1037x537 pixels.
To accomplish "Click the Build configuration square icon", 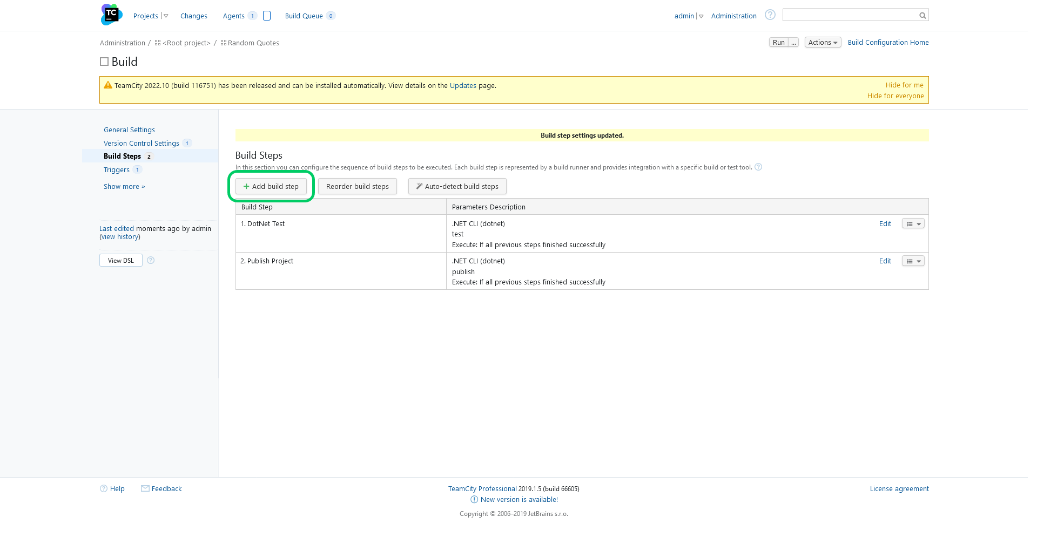I will click(x=104, y=62).
